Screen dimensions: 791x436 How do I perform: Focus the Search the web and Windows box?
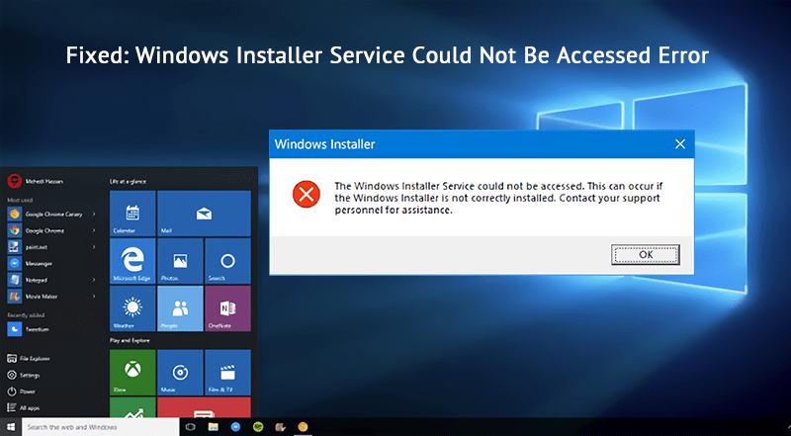pyautogui.click(x=101, y=427)
